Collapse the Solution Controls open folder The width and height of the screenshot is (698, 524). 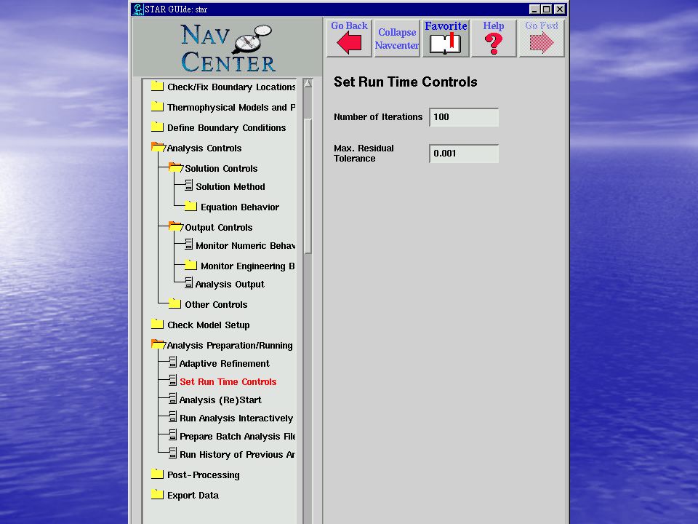coord(176,167)
